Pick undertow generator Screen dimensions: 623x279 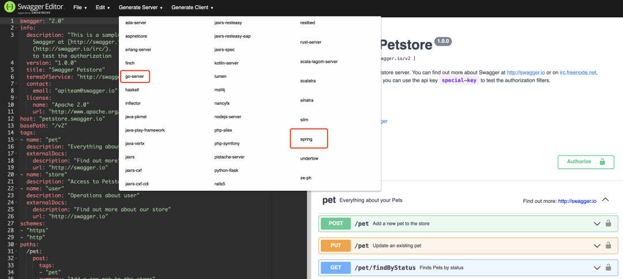309,159
